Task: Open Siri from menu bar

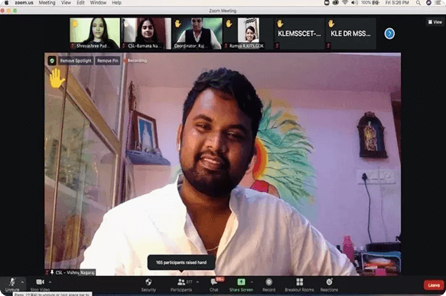Action: (428, 3)
